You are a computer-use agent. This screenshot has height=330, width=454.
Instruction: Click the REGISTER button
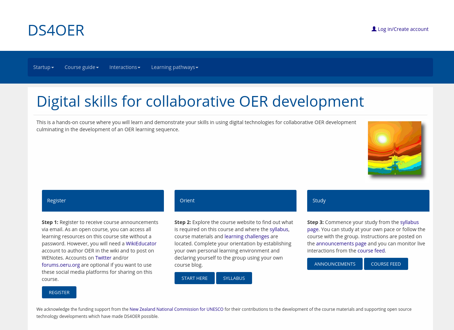(x=59, y=292)
